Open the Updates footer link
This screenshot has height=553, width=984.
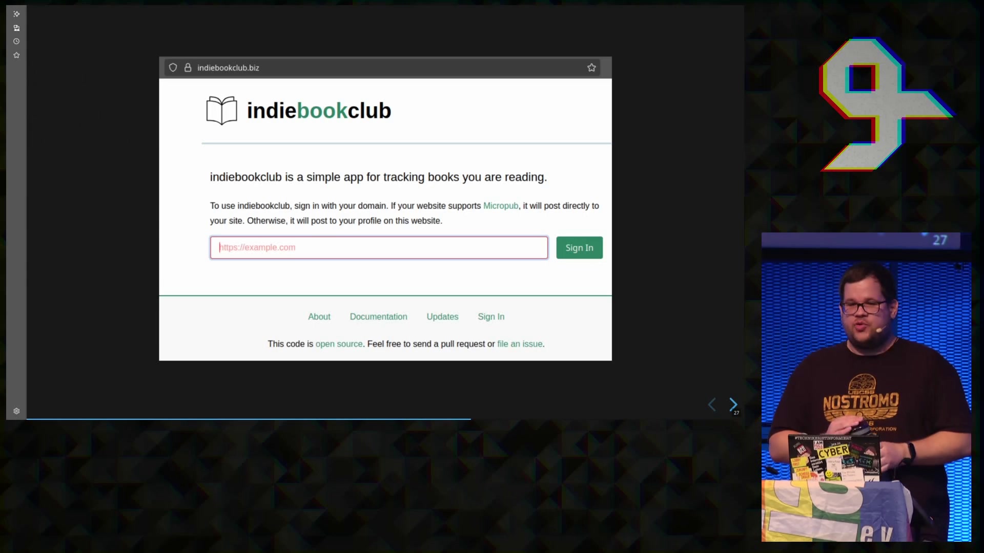(x=443, y=317)
